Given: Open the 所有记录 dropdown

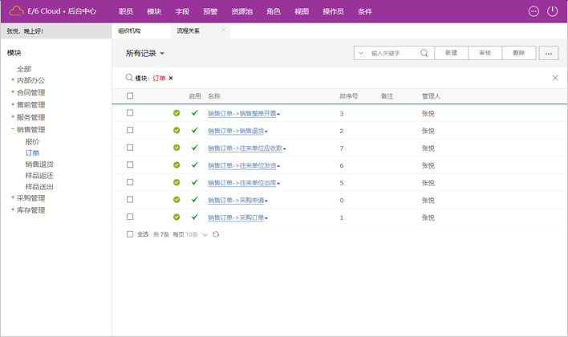Looking at the screenshot, I should (145, 53).
